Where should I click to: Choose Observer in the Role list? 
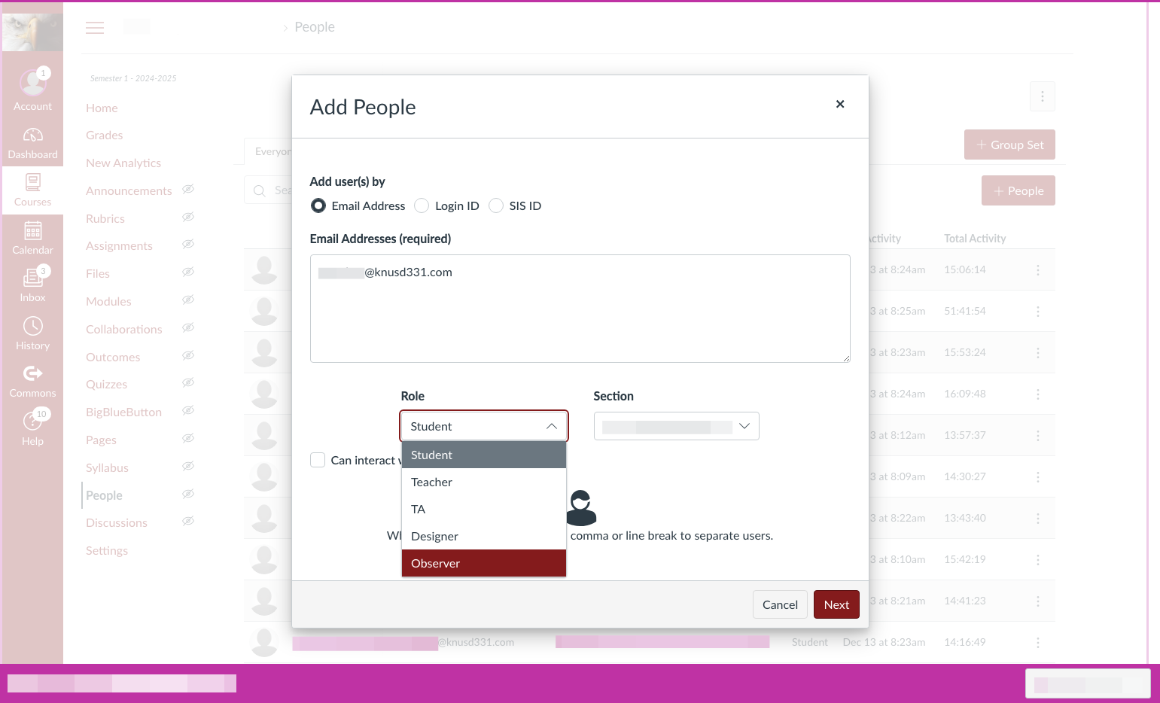[483, 563]
